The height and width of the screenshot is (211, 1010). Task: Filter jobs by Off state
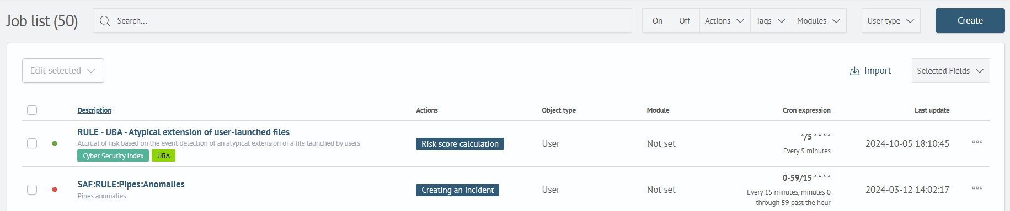685,21
